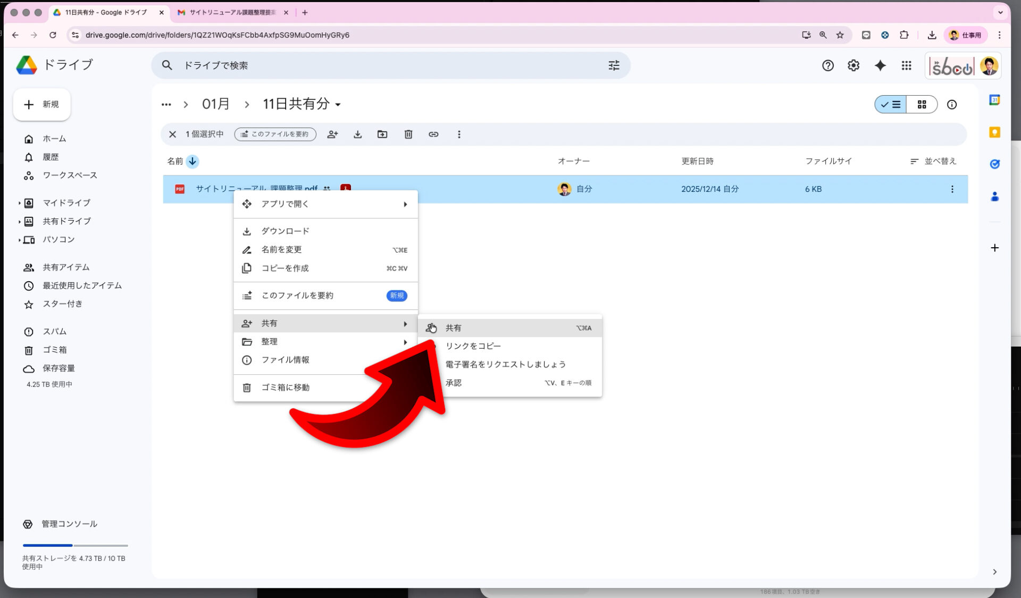Copy file link using the link toolbar icon
The image size is (1021, 598).
[433, 134]
